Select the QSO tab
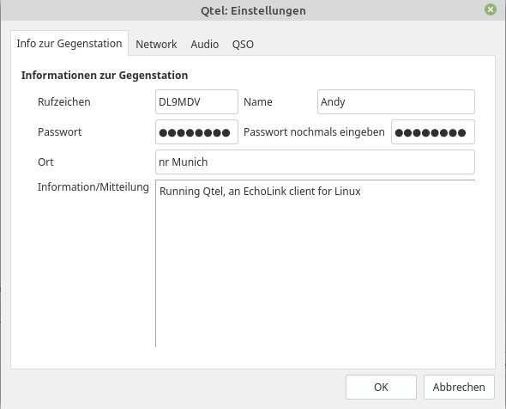 click(243, 45)
